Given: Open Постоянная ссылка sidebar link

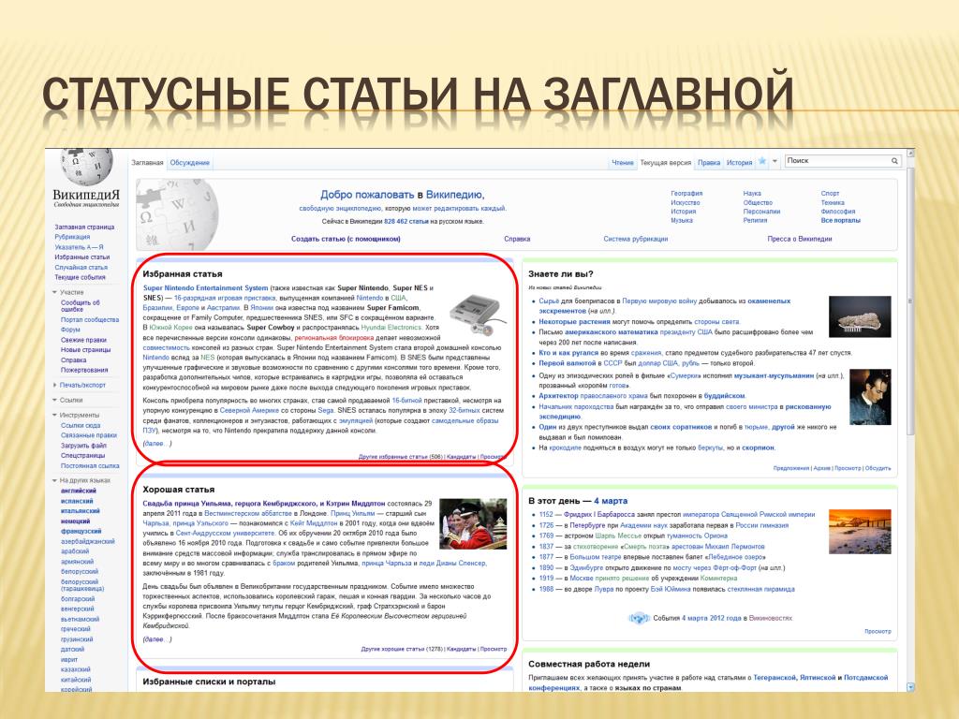Looking at the screenshot, I should pos(90,466).
